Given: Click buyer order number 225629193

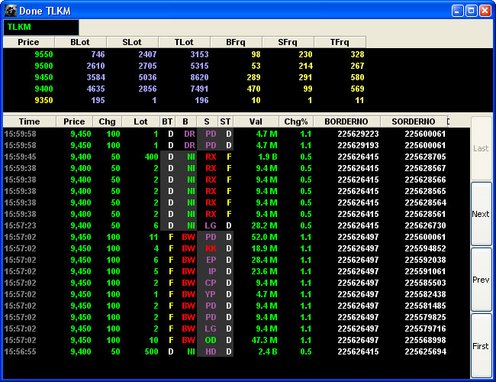Looking at the screenshot, I should [x=358, y=145].
